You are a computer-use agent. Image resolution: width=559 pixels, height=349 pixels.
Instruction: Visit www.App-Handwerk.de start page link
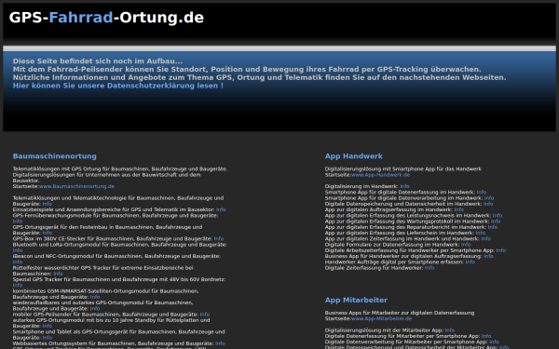click(x=380, y=175)
